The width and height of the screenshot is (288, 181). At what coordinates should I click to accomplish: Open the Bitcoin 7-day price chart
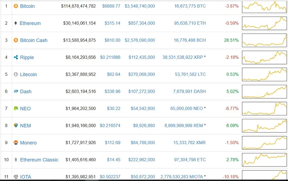coord(264,7)
